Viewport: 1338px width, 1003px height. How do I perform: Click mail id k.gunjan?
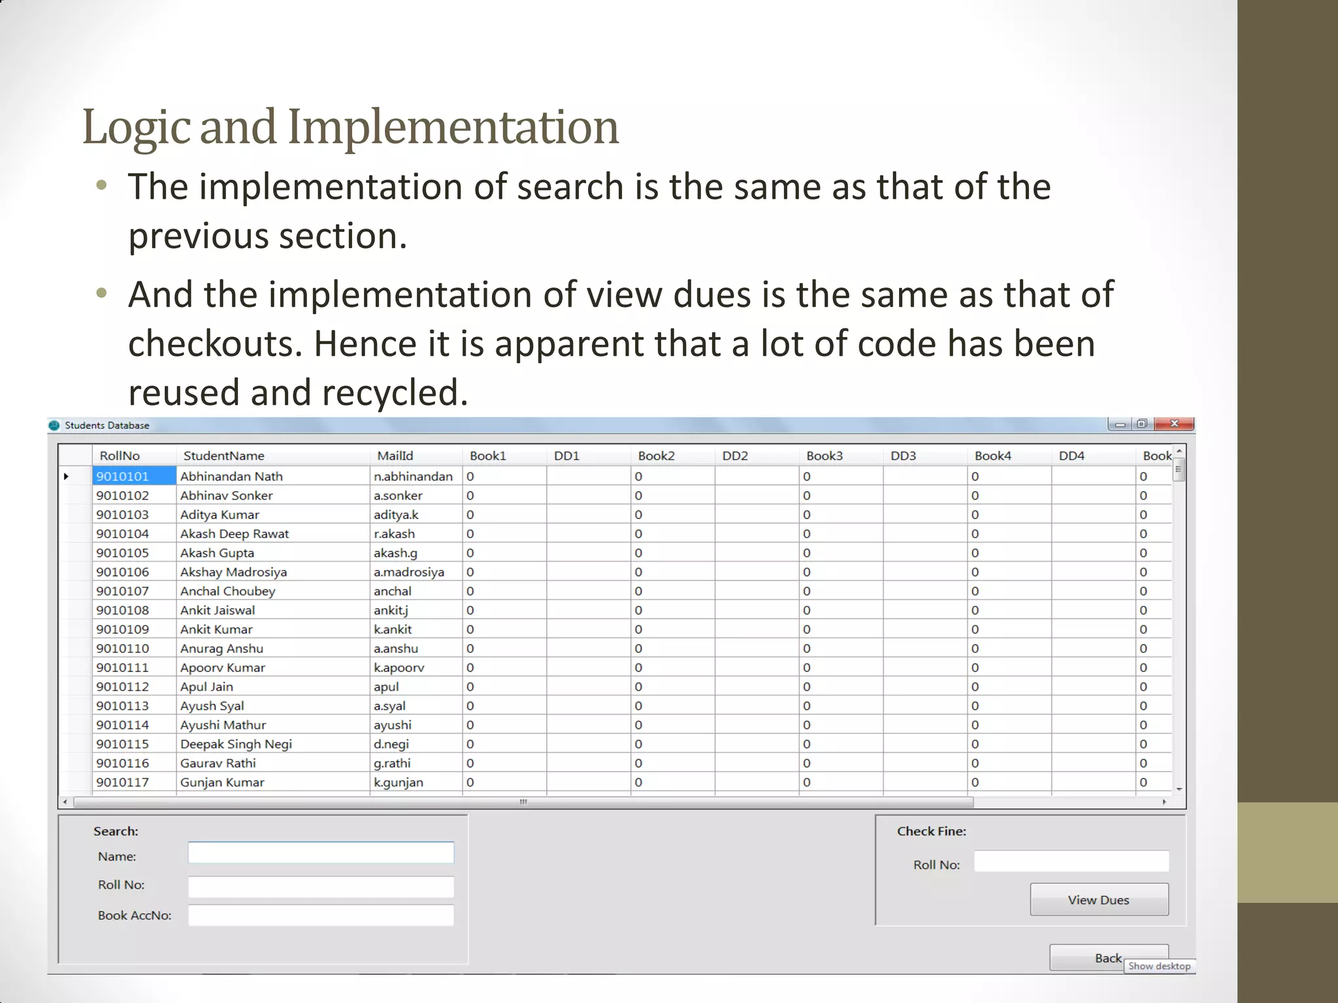399,782
